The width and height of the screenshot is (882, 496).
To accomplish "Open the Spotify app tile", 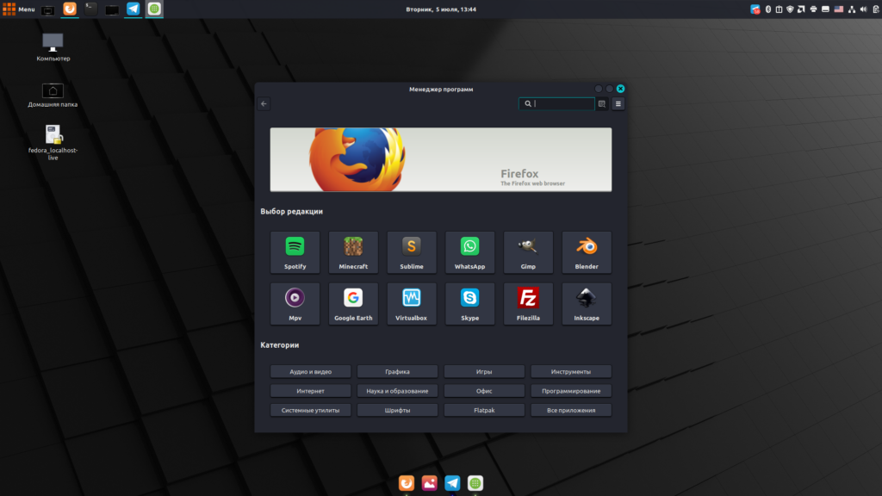I will 295,251.
